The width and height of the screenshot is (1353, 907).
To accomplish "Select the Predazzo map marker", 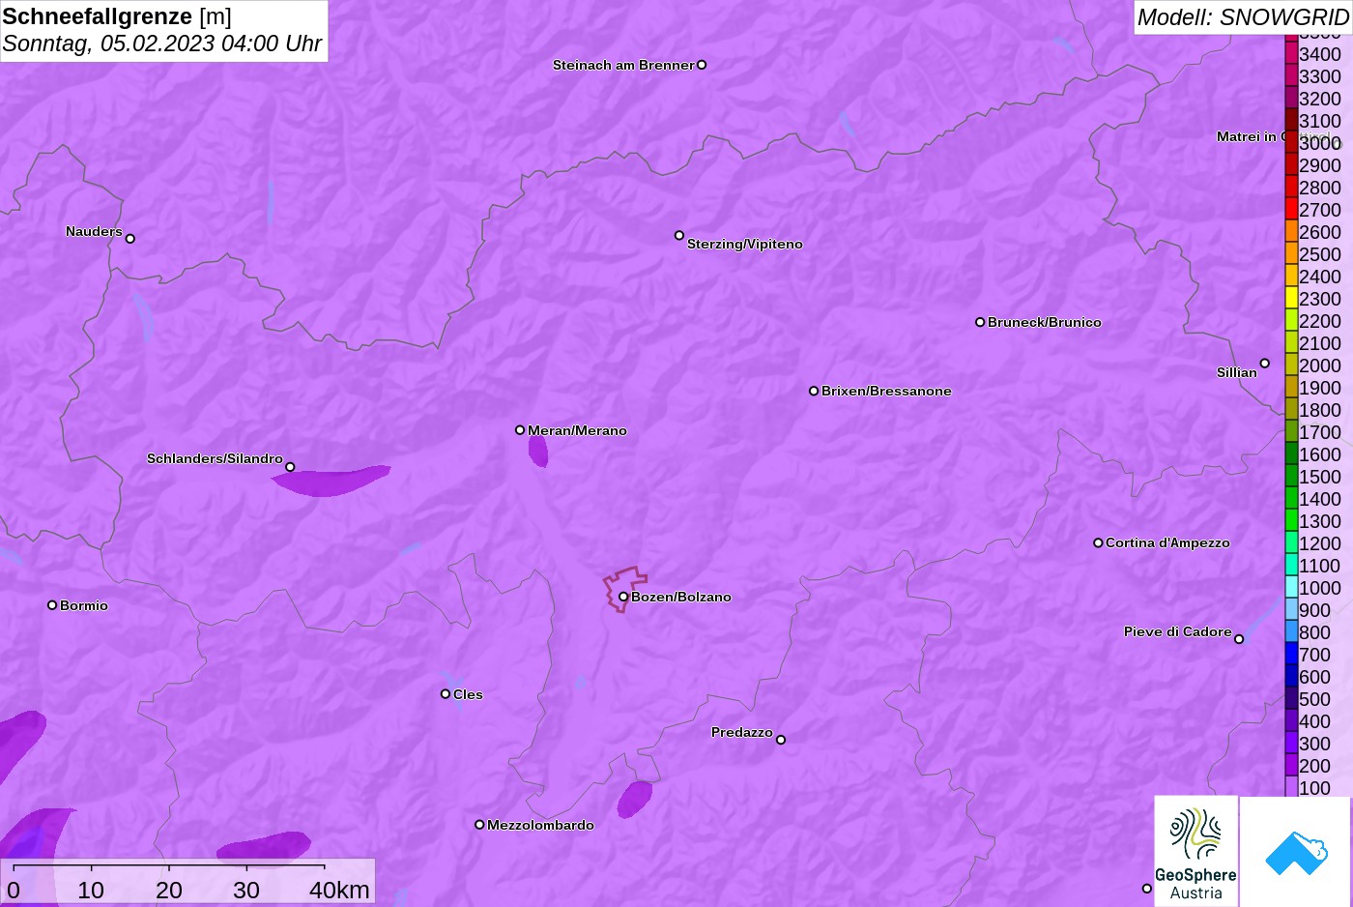I will (x=781, y=740).
